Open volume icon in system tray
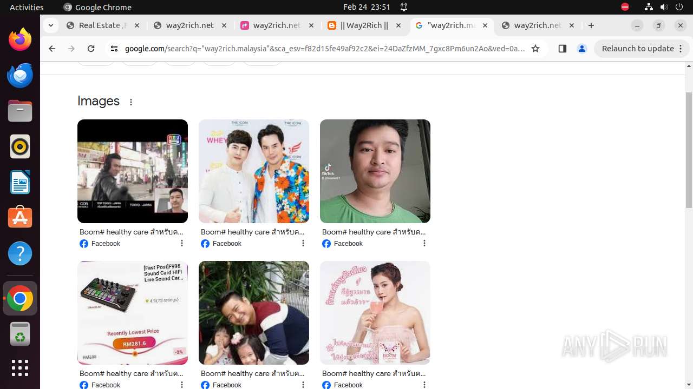Image resolution: width=693 pixels, height=389 pixels. coord(664,7)
